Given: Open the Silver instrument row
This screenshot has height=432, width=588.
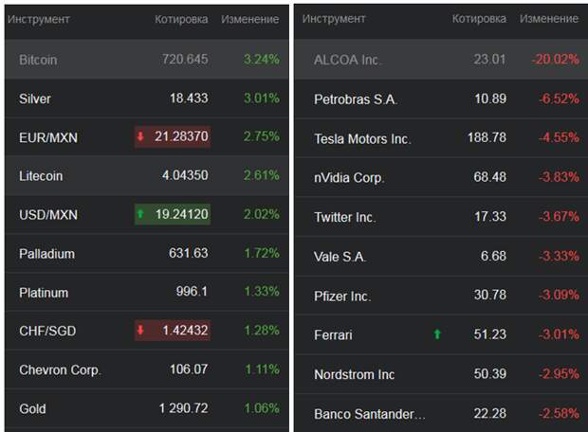Looking at the screenshot, I should (x=35, y=99).
